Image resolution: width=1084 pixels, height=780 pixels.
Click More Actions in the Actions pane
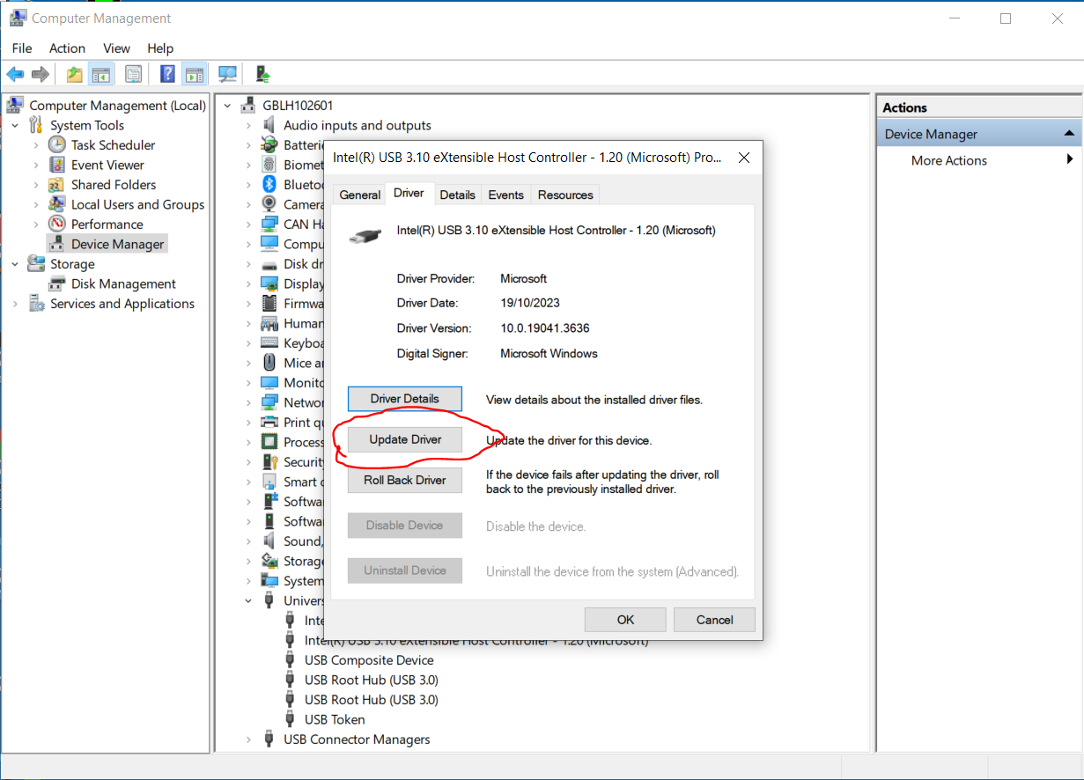click(948, 160)
